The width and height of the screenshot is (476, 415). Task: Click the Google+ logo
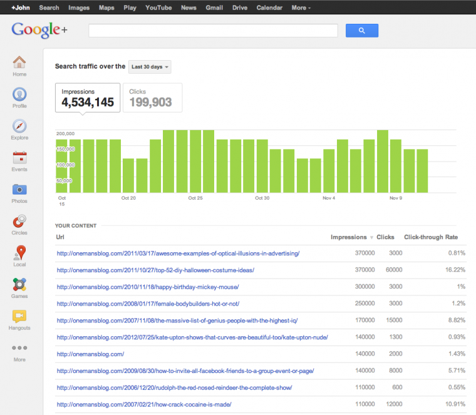[x=39, y=30]
